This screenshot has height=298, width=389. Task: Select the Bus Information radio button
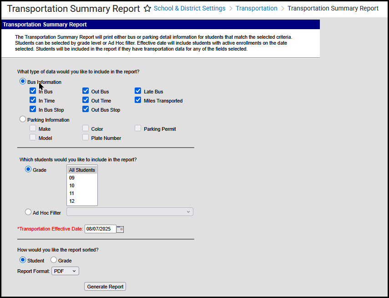23,81
